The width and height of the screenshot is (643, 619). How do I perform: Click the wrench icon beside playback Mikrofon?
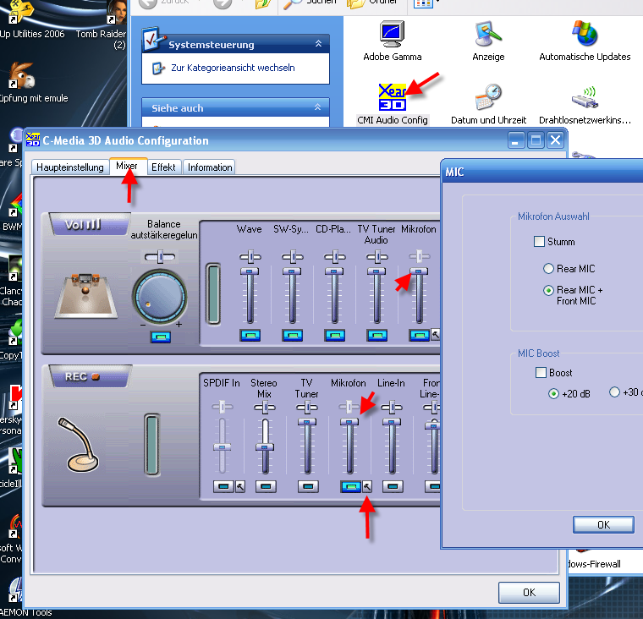[435, 335]
